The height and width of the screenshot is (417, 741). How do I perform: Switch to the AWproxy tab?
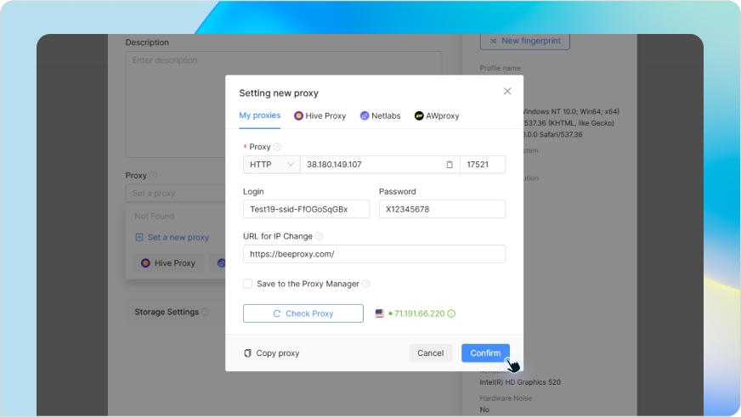pyautogui.click(x=437, y=116)
